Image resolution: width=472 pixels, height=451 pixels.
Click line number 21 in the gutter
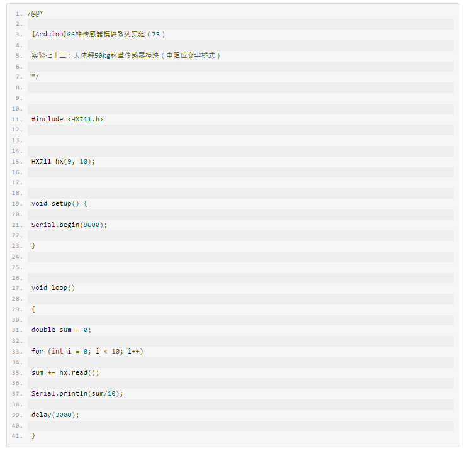(x=17, y=225)
